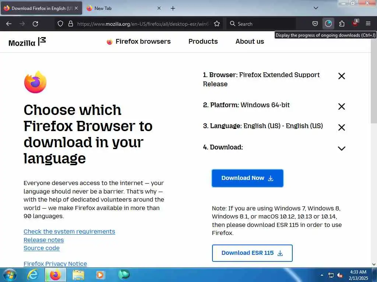Open the Firefox application hamburger menu

[x=368, y=23]
